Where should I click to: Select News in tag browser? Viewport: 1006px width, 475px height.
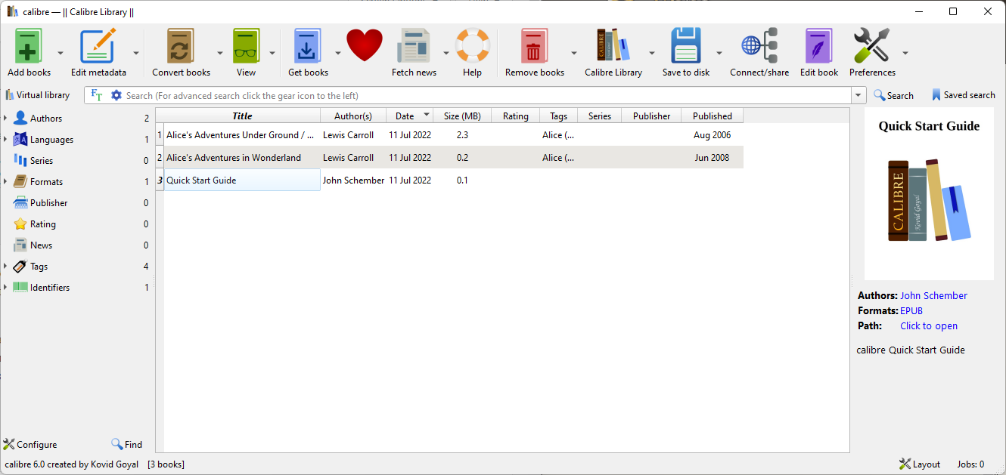point(41,245)
